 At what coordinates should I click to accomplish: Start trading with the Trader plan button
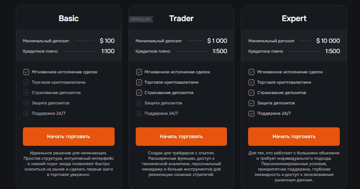(181, 137)
